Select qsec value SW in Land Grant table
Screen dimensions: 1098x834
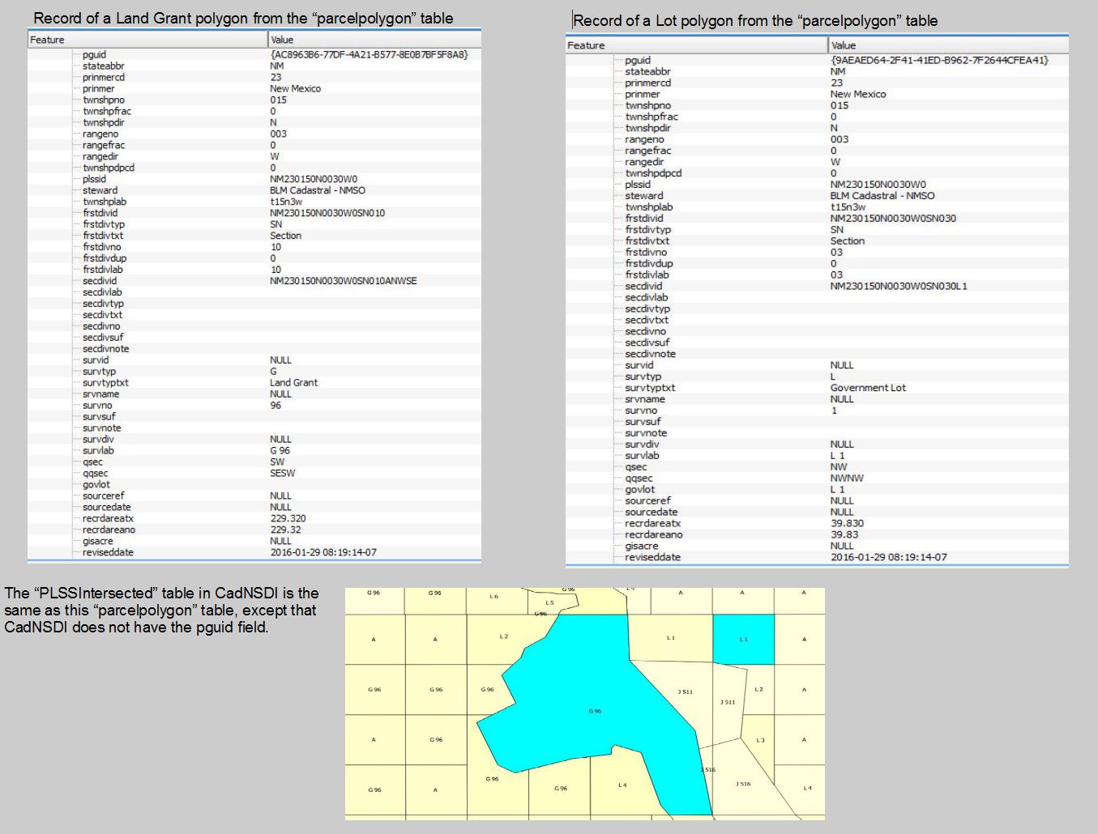[x=277, y=462]
